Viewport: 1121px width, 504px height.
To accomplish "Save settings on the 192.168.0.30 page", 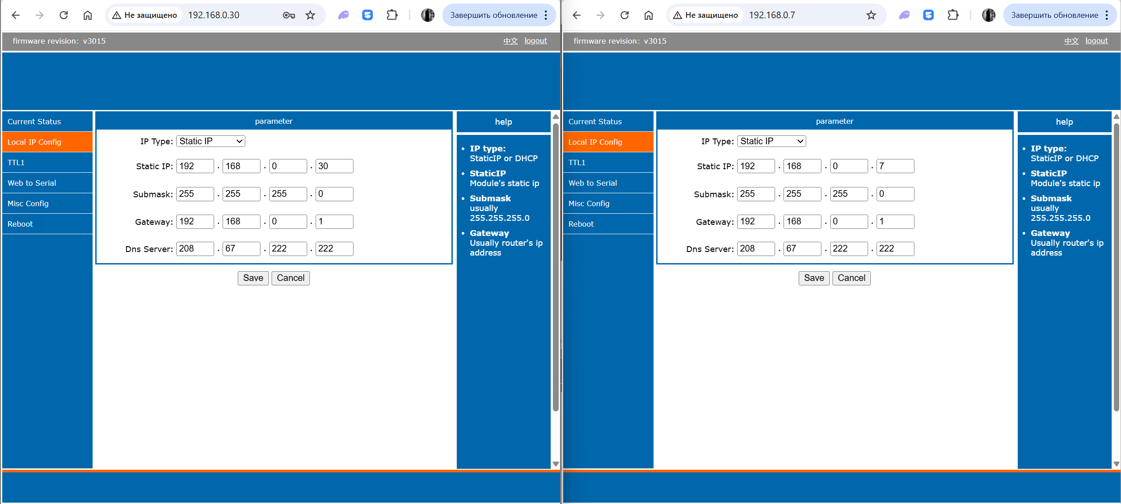I will (253, 278).
